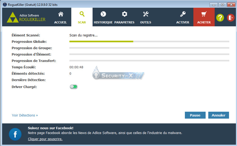237x146 pixels.
Task: Click the Progression de Transfert bar
Action: 149,61
